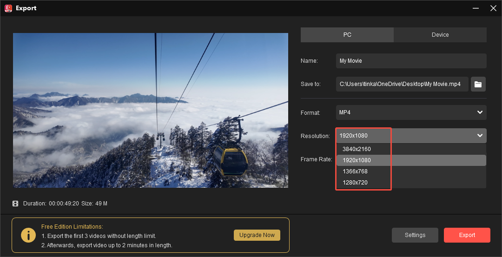
Task: Close the Export dialog
Action: [x=493, y=8]
